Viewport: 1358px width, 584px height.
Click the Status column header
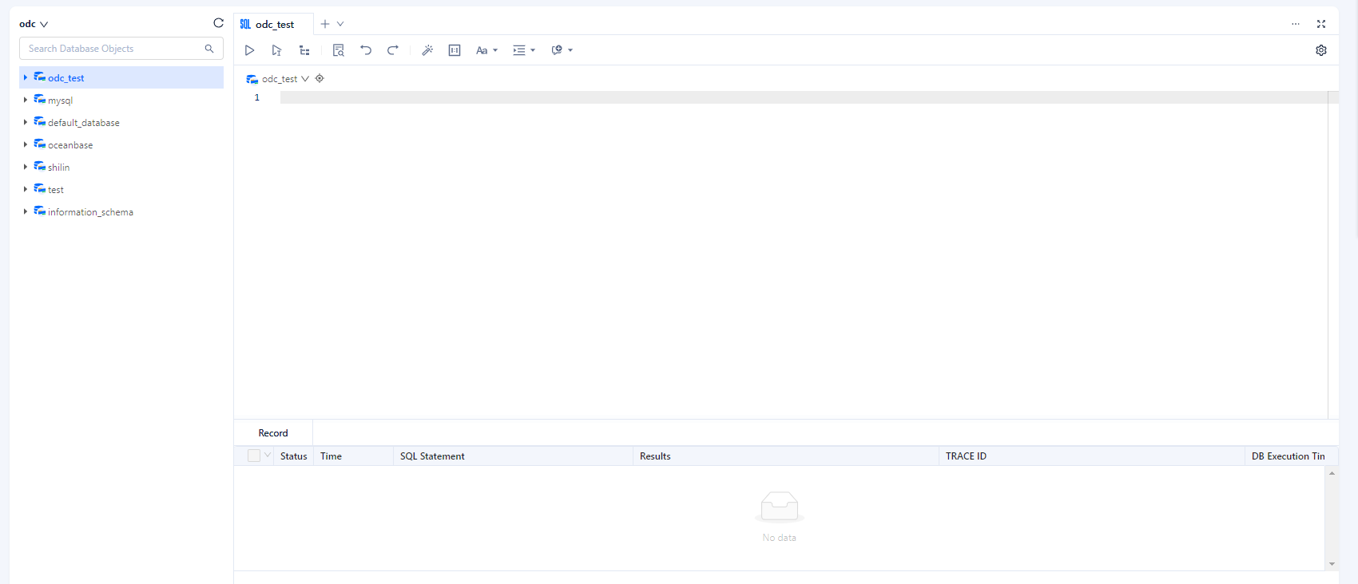[x=293, y=456]
